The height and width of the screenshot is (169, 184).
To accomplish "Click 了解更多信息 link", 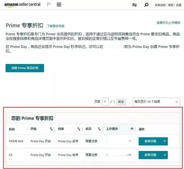I will (56, 26).
